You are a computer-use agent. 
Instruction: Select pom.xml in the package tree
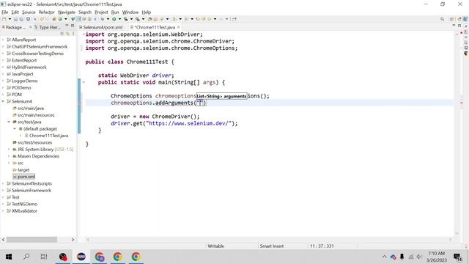(x=26, y=177)
